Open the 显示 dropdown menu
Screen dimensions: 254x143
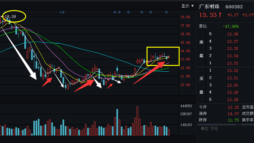[x=187, y=6]
